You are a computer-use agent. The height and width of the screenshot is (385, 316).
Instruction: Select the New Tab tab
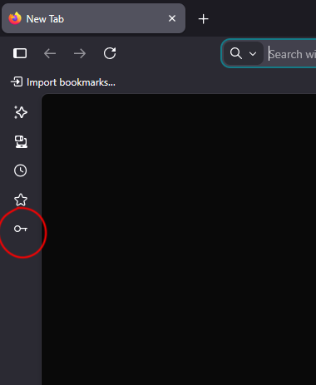pos(93,18)
